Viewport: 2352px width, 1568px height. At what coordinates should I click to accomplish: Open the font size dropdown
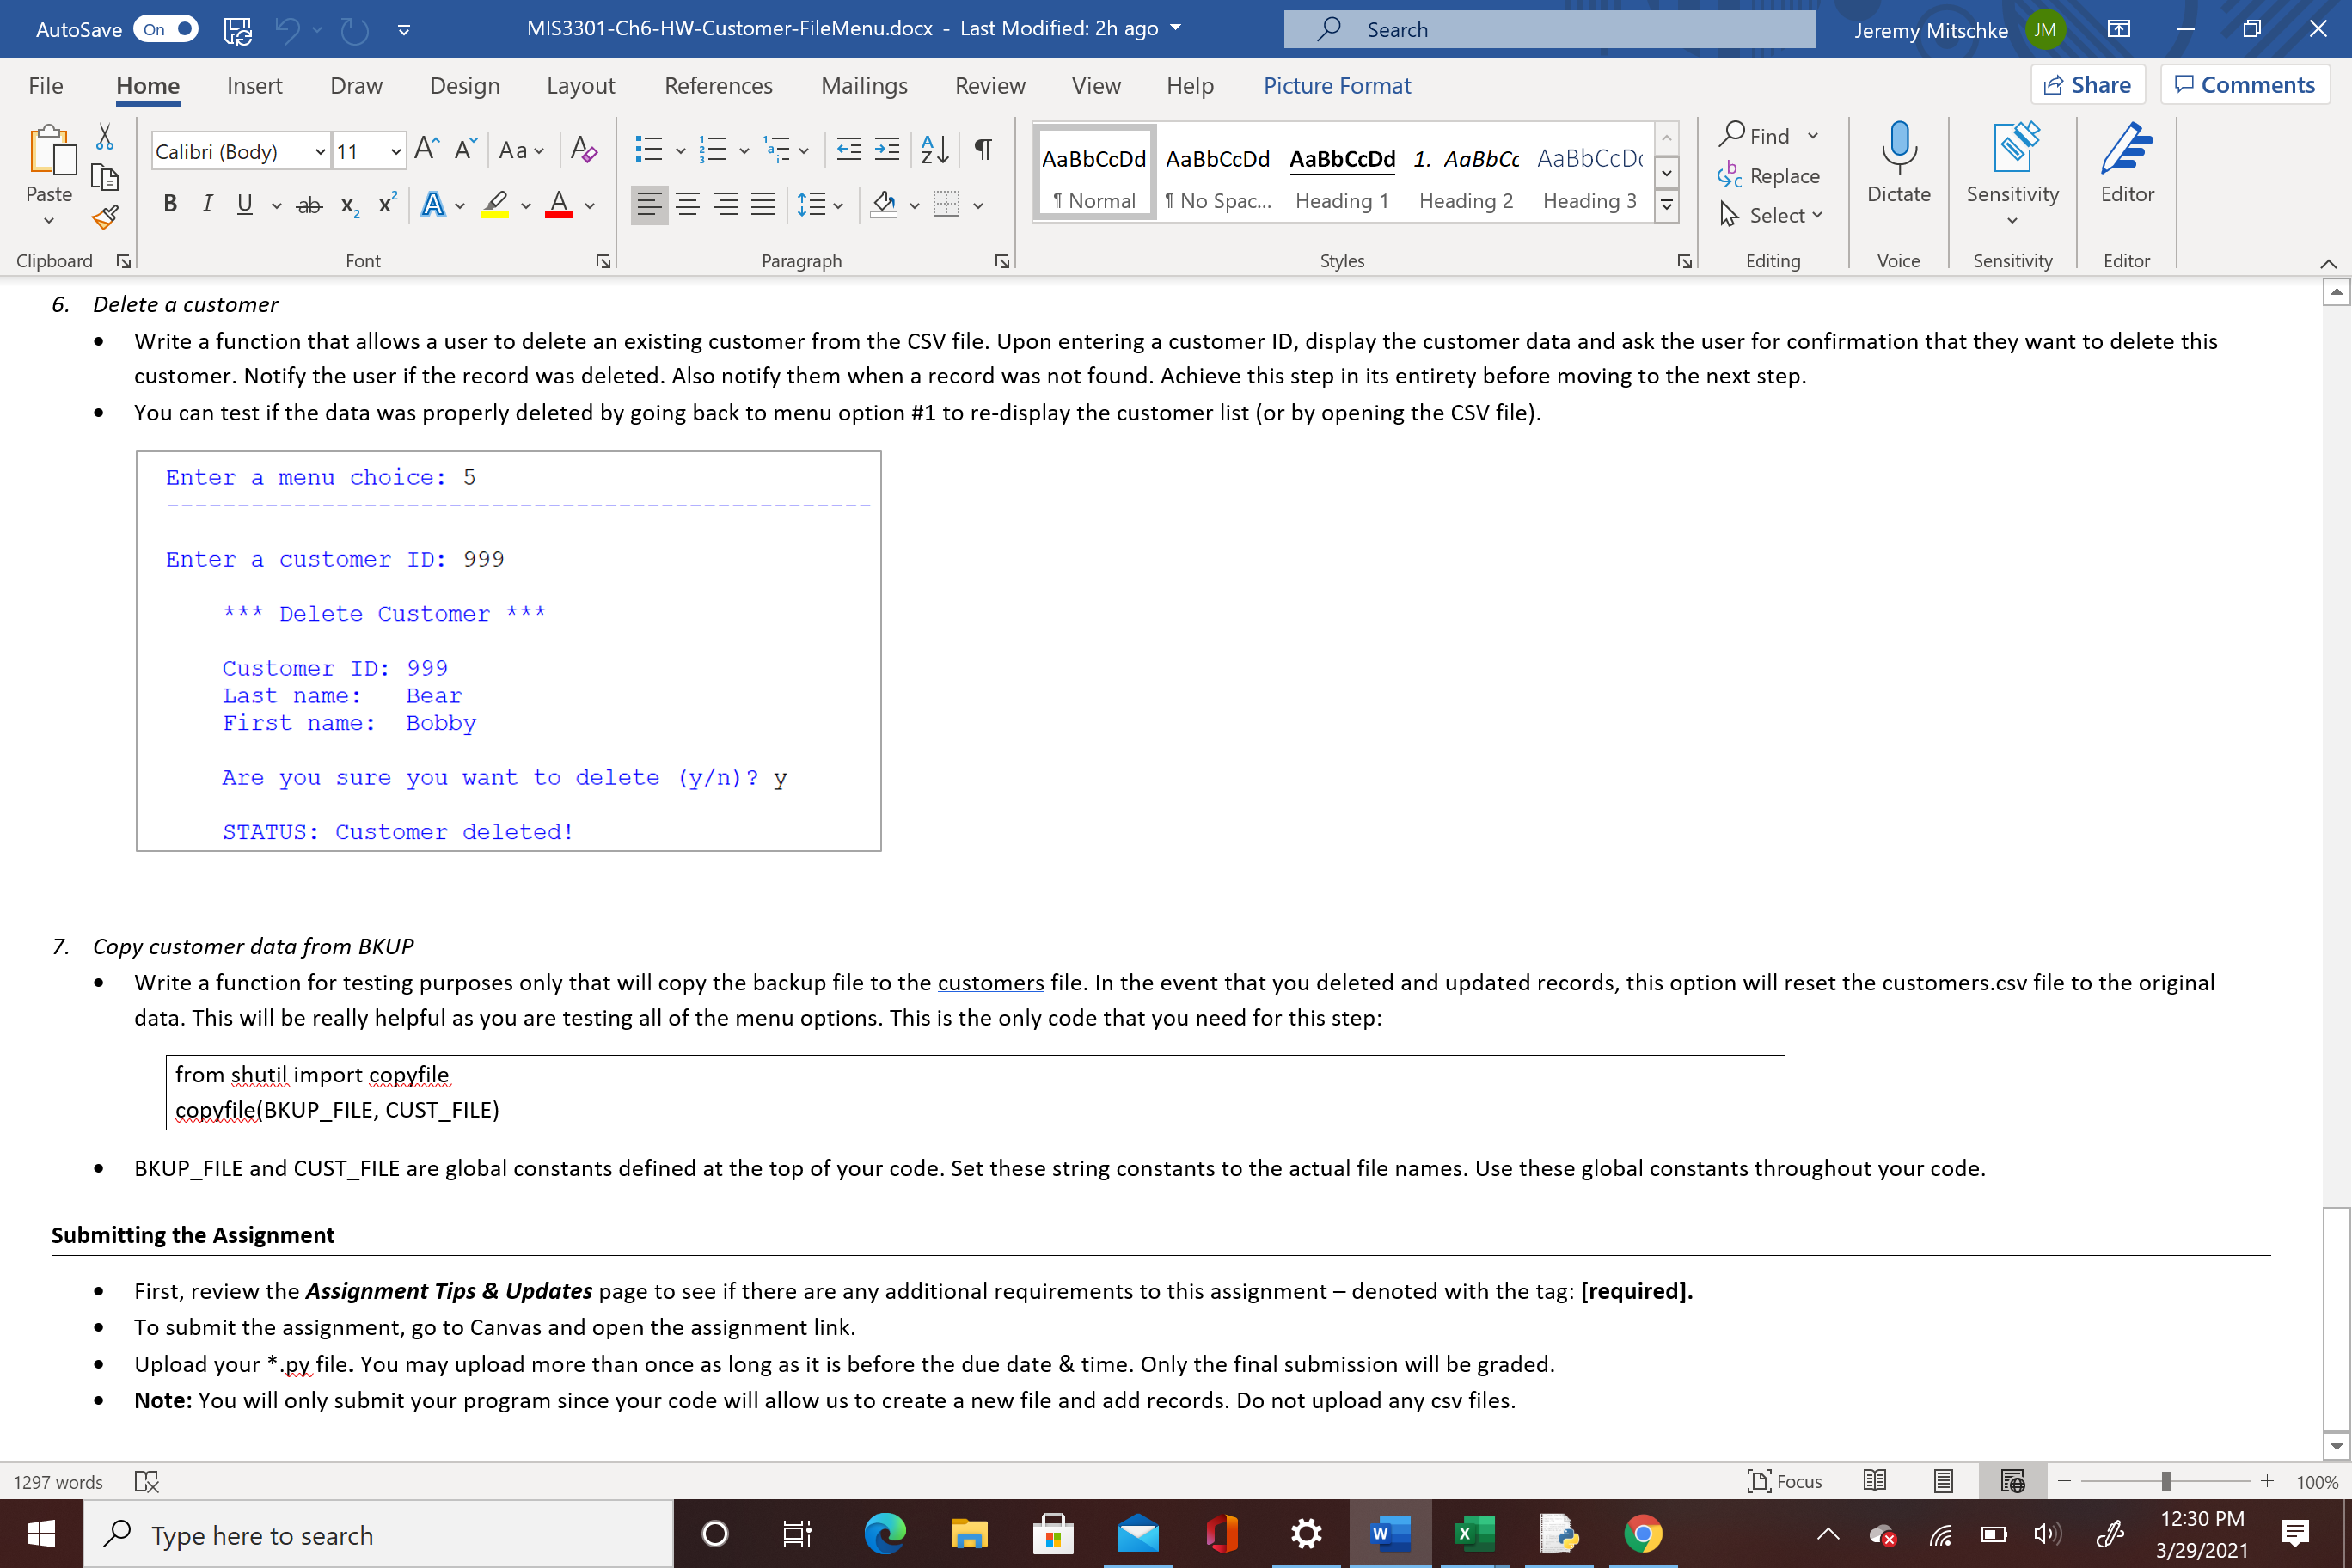396,152
